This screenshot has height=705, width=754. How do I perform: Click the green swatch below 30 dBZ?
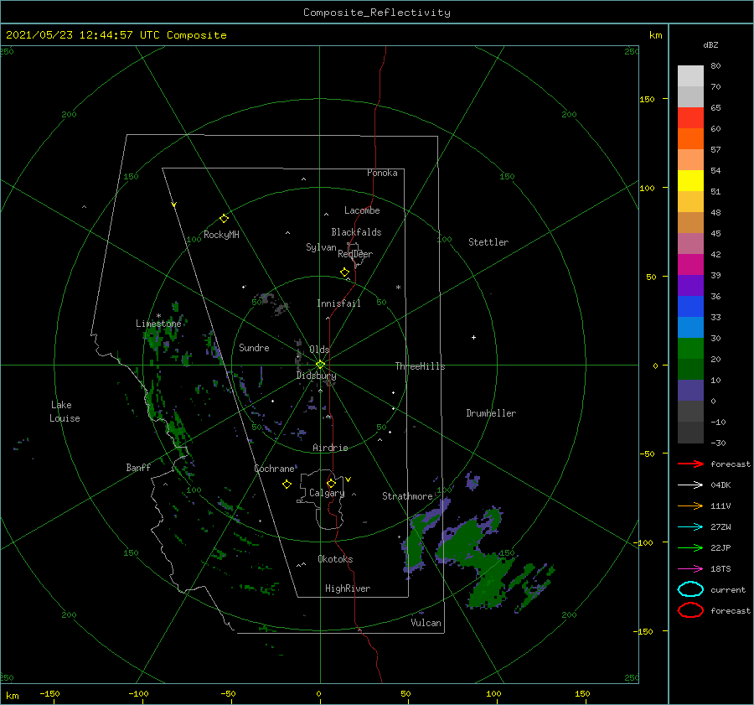pyautogui.click(x=690, y=349)
